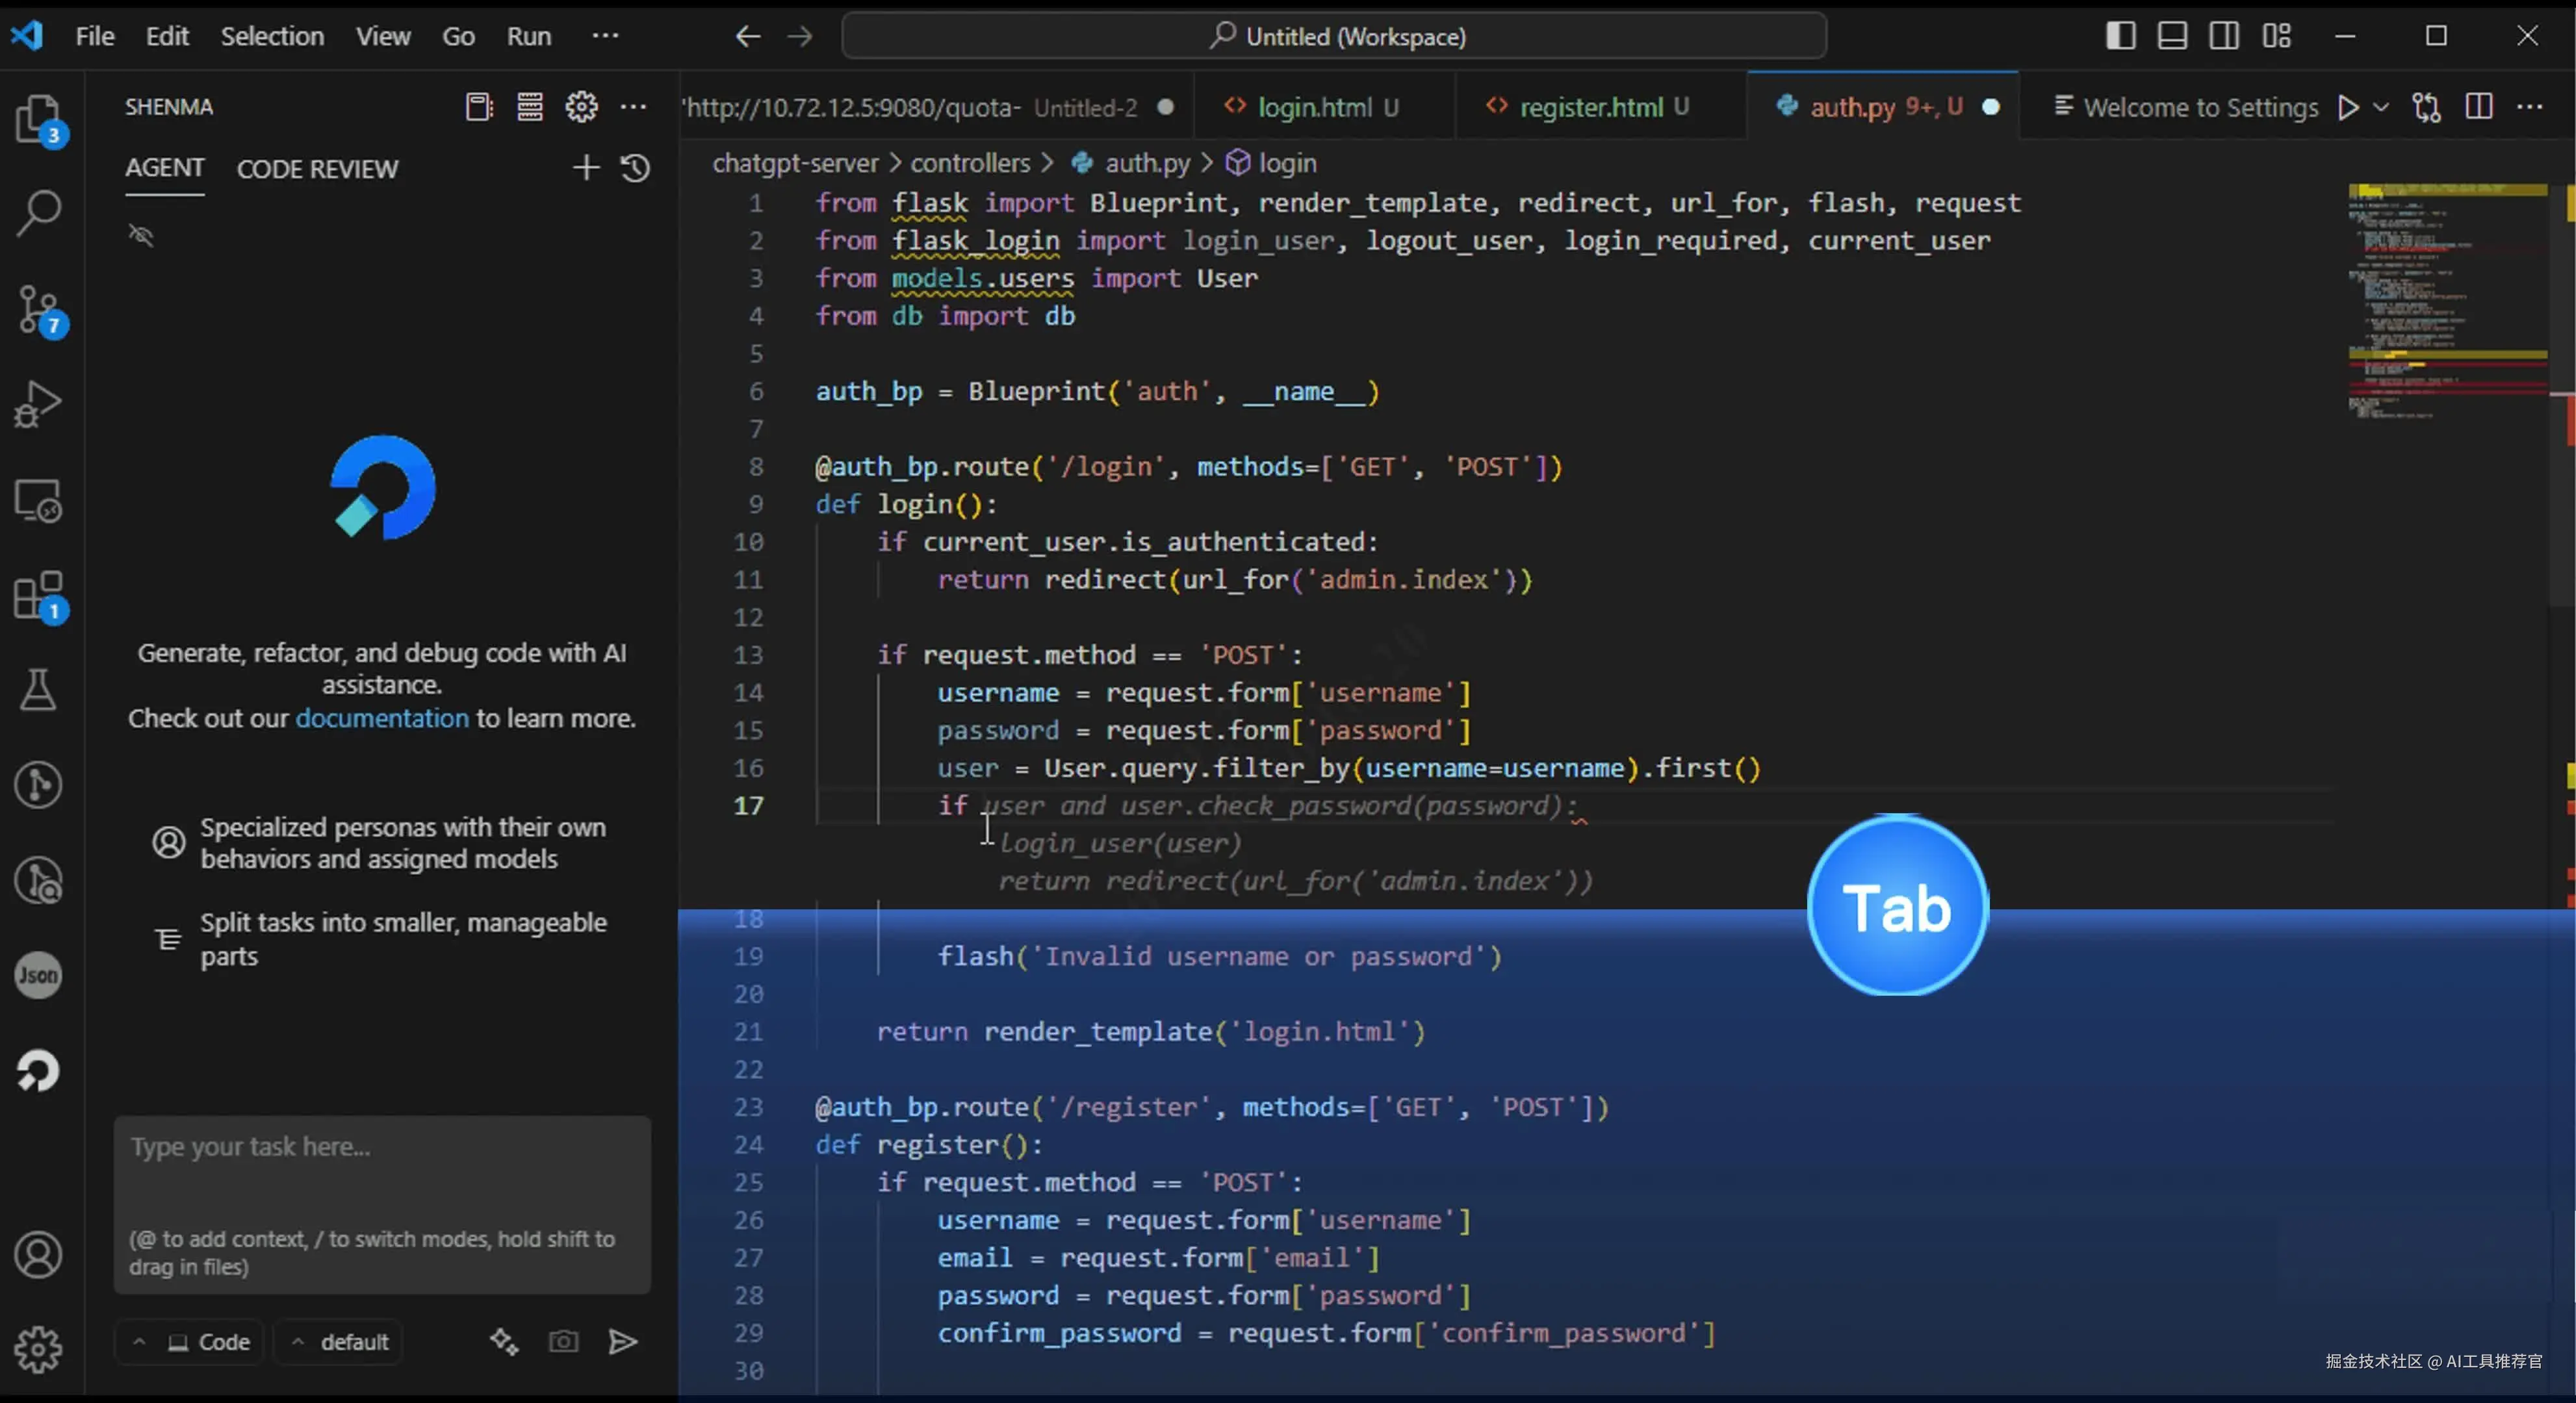Screen dimensions: 2576x1403
Task: Toggle the crossed-eye visibility icon
Action: pyautogui.click(x=141, y=235)
